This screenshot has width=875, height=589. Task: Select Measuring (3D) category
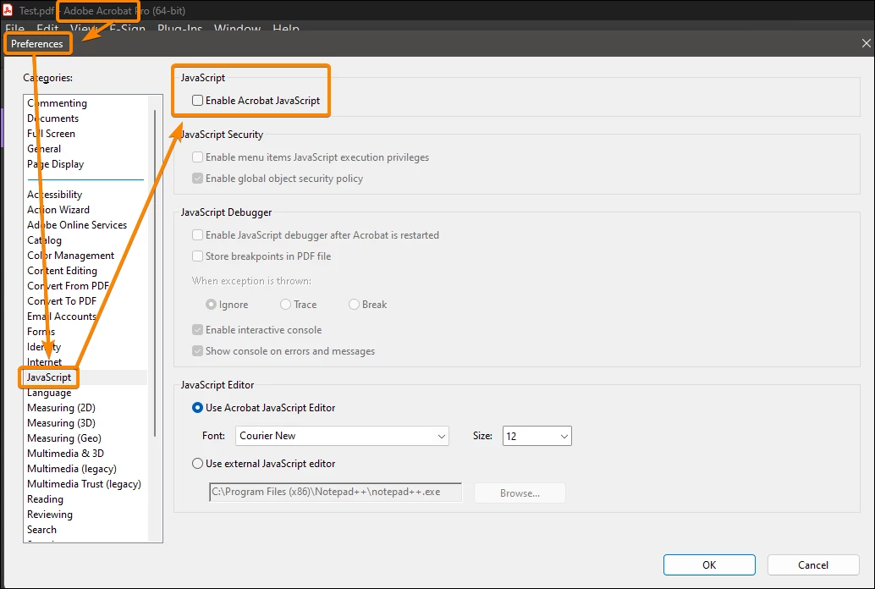62,423
